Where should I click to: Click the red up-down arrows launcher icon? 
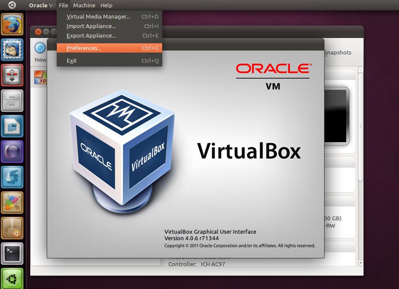[12, 75]
